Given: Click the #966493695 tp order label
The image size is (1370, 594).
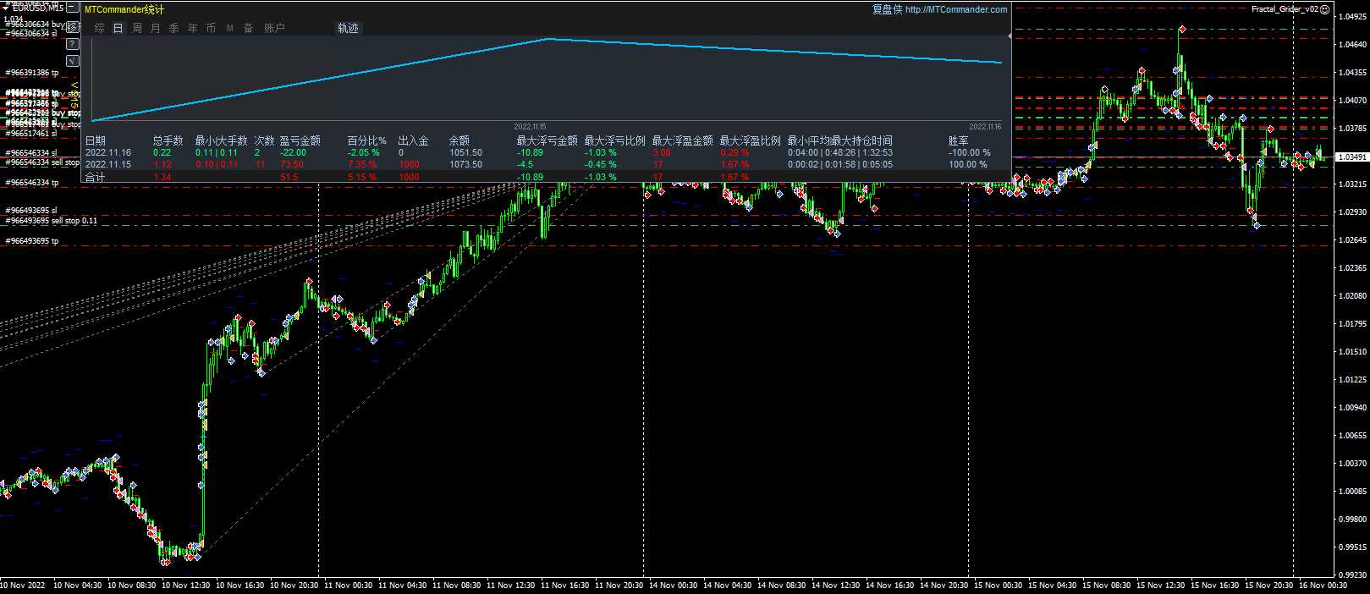Looking at the screenshot, I should pos(33,241).
